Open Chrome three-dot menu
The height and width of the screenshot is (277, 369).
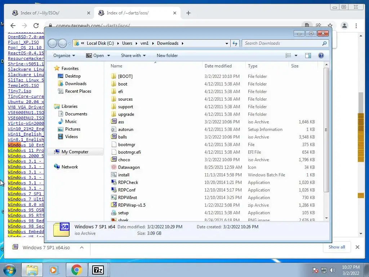pos(356,26)
